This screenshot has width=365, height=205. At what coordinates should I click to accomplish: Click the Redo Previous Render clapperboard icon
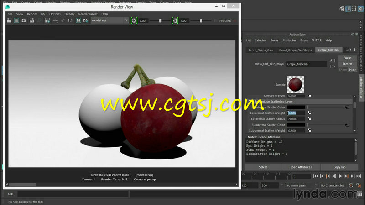[x=9, y=20]
